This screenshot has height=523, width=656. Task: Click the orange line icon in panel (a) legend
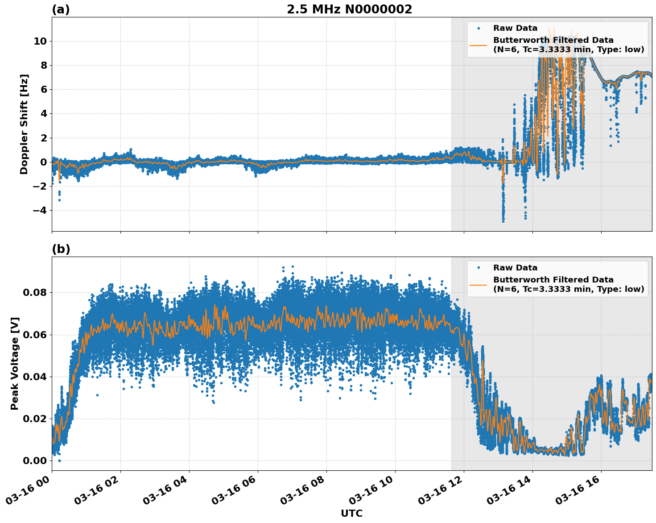479,45
